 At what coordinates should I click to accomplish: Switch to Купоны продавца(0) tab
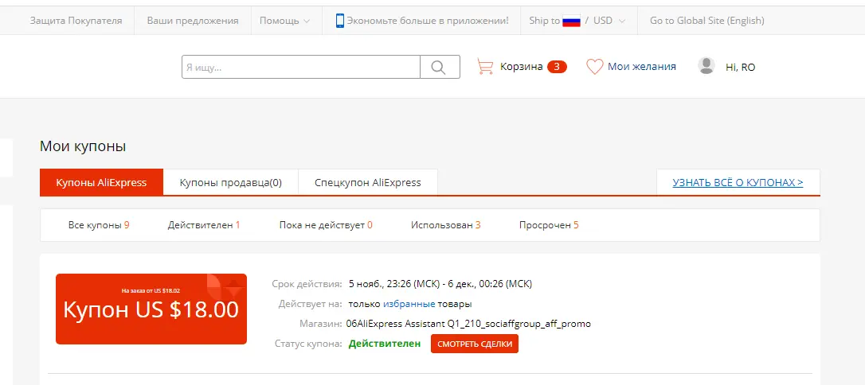coord(231,182)
